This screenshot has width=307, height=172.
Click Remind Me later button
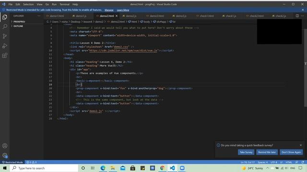click(x=267, y=152)
